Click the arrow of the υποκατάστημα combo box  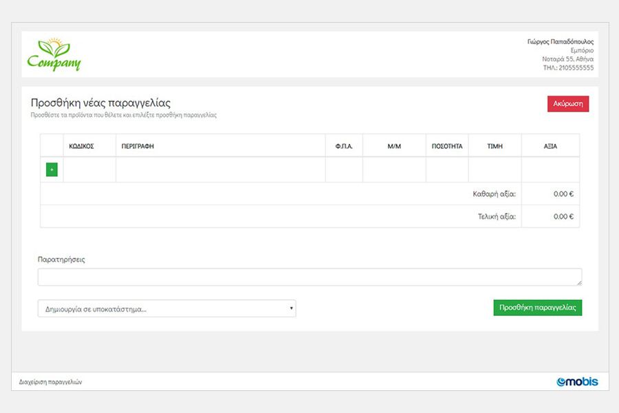point(292,308)
